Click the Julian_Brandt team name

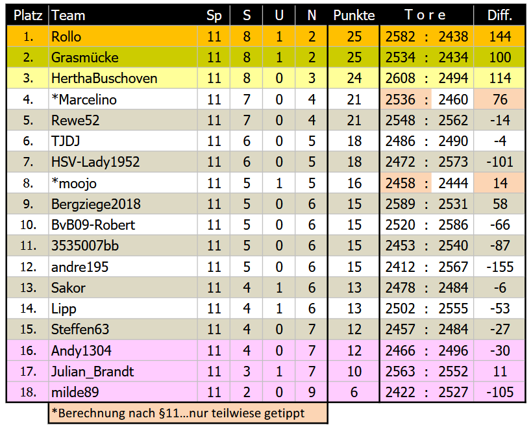click(93, 372)
